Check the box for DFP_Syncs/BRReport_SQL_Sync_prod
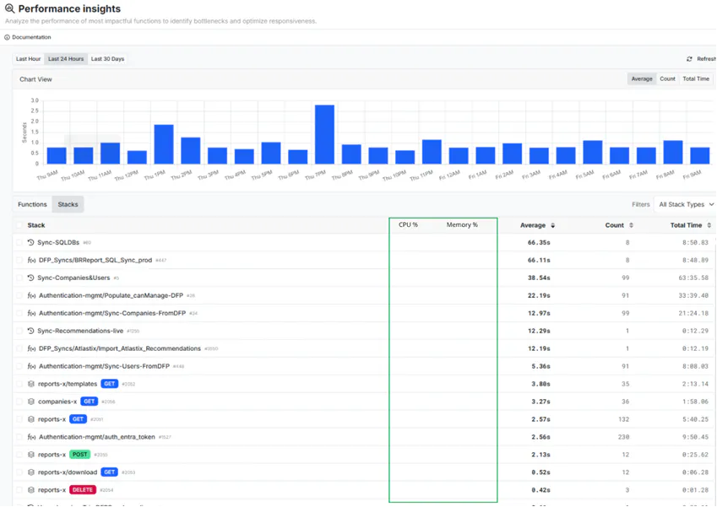 [x=19, y=261]
